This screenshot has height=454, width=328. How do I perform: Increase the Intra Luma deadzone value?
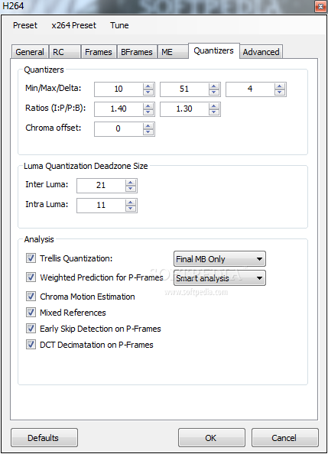(x=131, y=203)
